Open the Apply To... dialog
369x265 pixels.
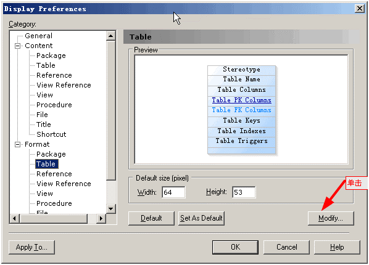pos(31,247)
